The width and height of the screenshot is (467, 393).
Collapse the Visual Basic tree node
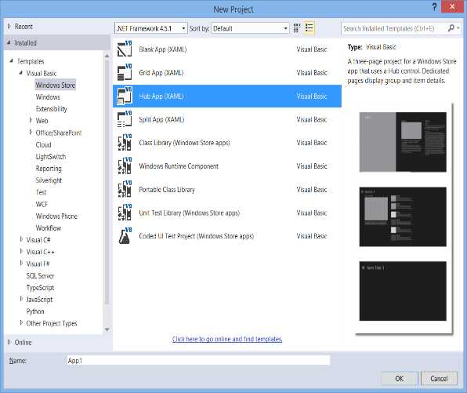coord(21,73)
